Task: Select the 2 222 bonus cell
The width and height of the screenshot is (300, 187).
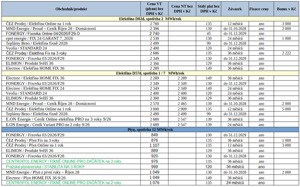Action: tap(286, 53)
